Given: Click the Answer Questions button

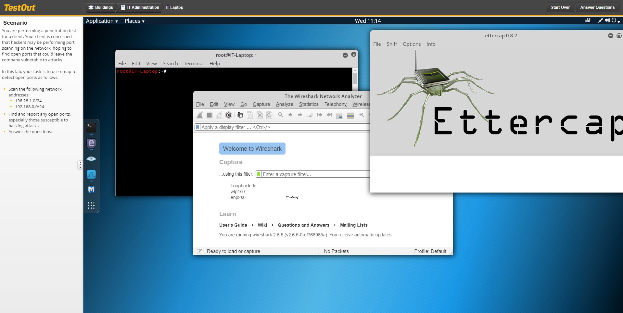Looking at the screenshot, I should pos(597,7).
